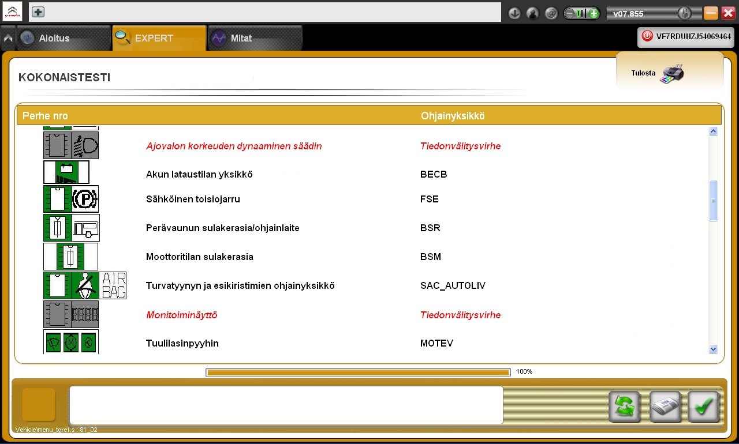
Task: Click the BECB control unit value
Action: point(434,174)
